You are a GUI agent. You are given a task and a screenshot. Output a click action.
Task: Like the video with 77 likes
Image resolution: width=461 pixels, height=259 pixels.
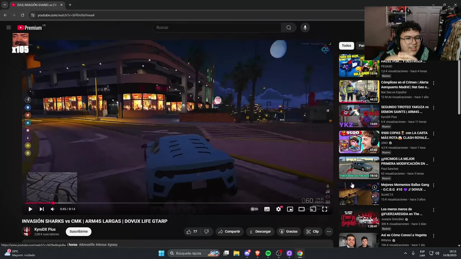tap(192, 232)
